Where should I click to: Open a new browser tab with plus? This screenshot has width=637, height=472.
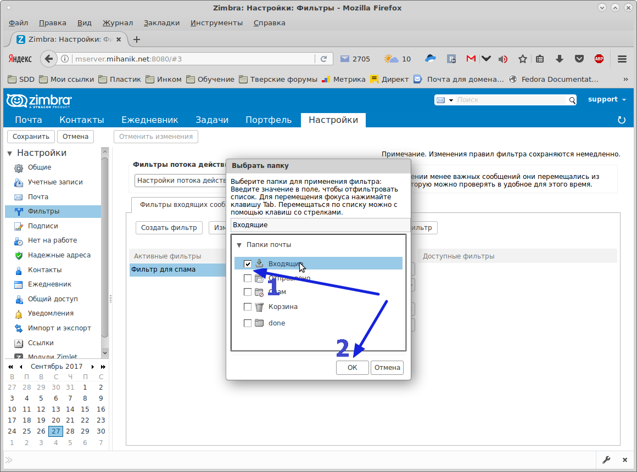pos(137,40)
